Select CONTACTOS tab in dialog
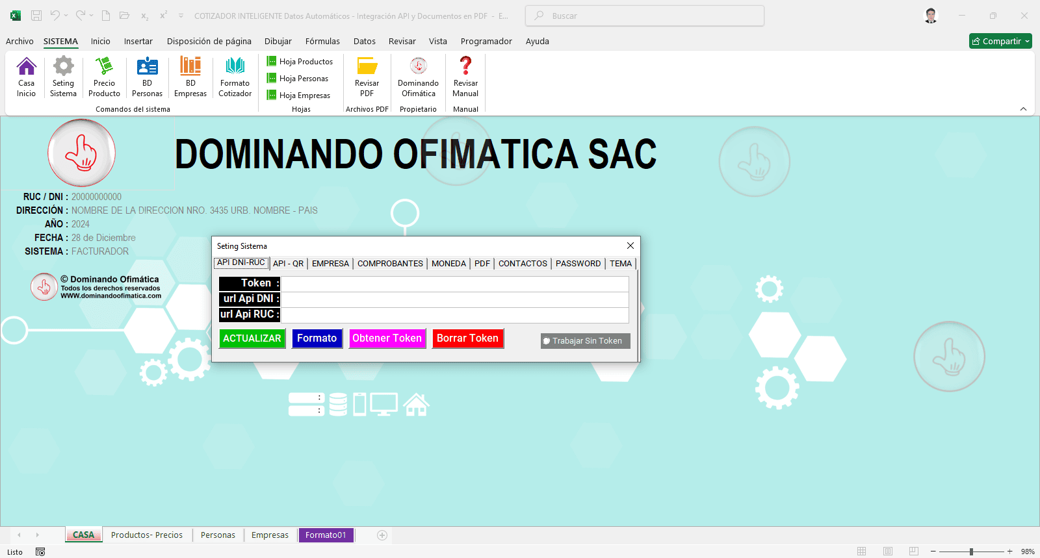The image size is (1040, 558). (523, 264)
